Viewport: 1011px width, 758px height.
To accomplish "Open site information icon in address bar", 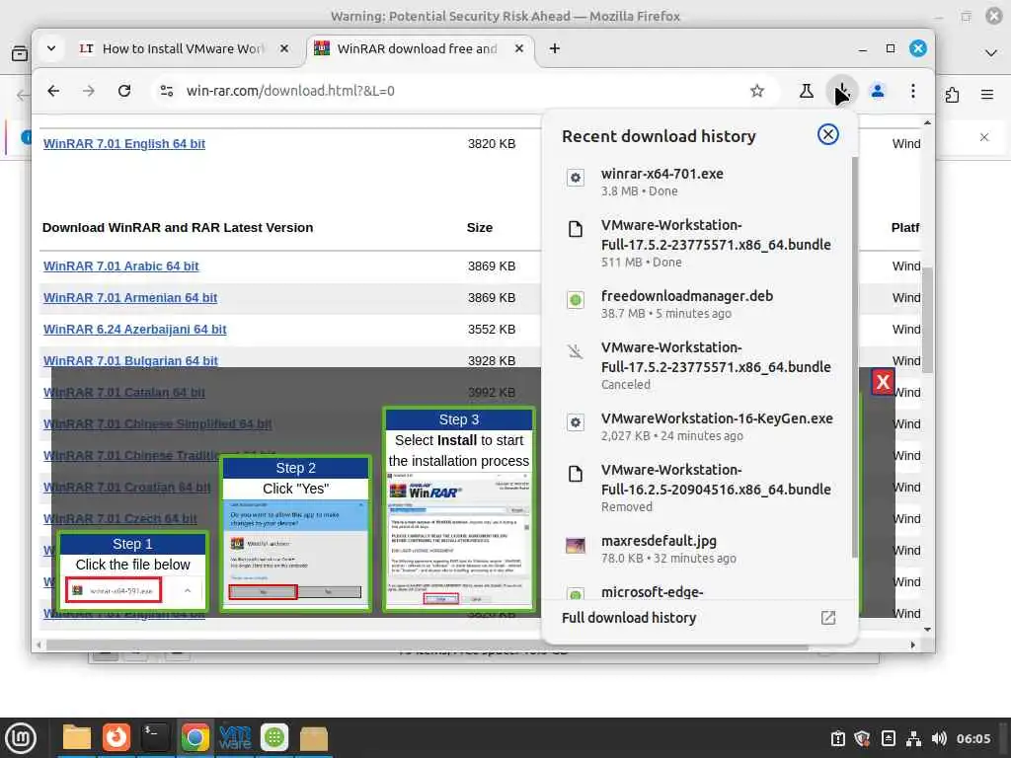I will point(166,91).
